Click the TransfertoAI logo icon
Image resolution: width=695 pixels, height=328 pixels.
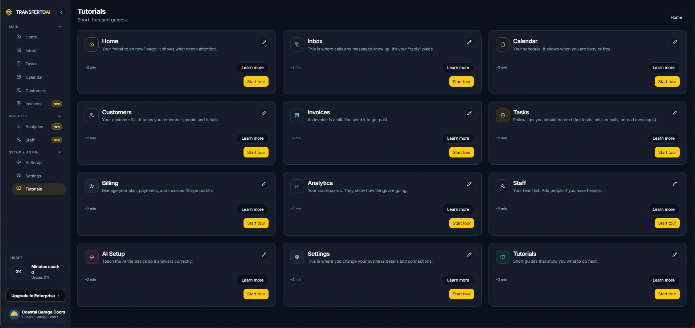(9, 12)
